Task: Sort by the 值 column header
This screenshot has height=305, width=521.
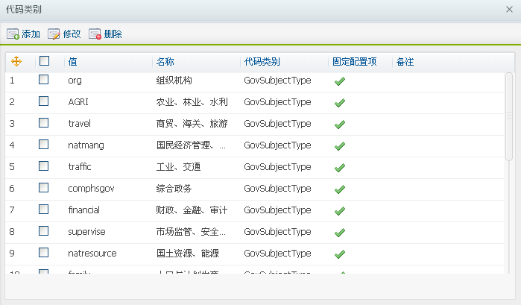Action: [72, 61]
